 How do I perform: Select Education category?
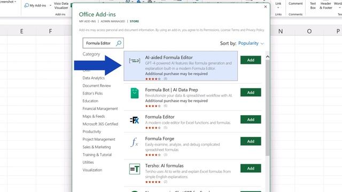pyautogui.click(x=90, y=101)
